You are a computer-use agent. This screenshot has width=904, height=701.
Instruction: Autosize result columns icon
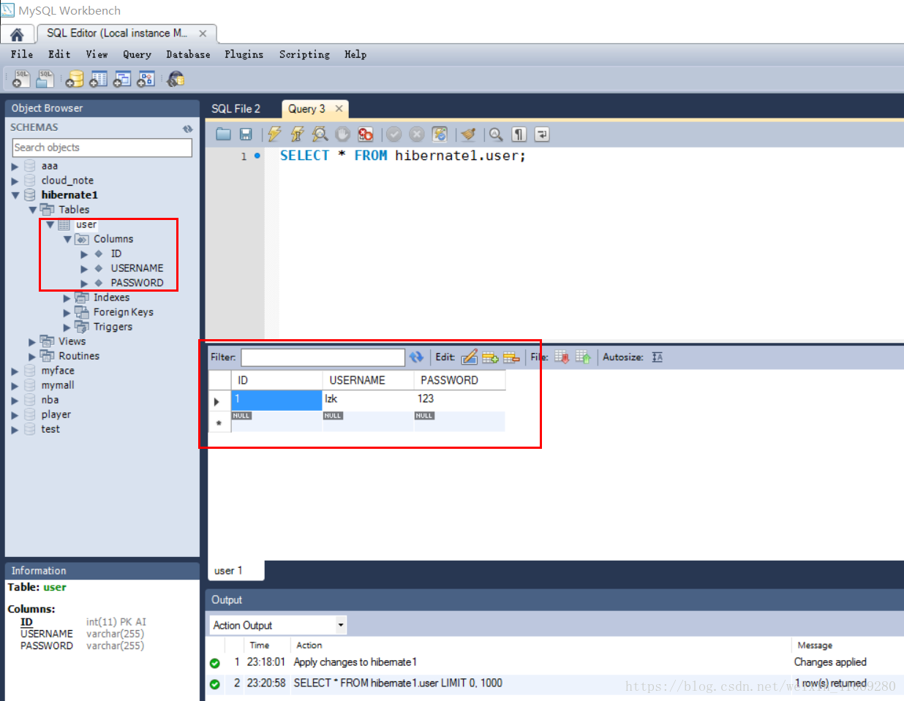coord(658,357)
